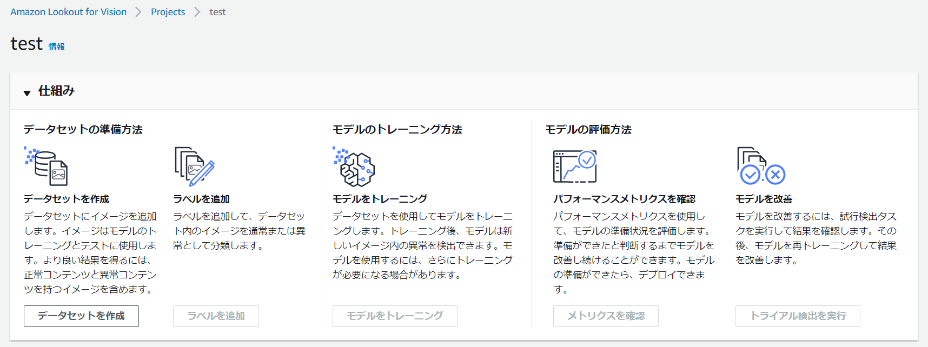
Task: Open the 情報 info link beside test
Action: [57, 47]
